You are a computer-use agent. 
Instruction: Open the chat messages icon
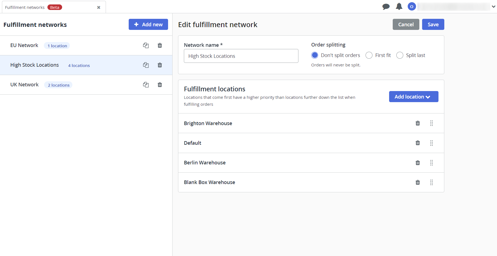click(x=386, y=7)
